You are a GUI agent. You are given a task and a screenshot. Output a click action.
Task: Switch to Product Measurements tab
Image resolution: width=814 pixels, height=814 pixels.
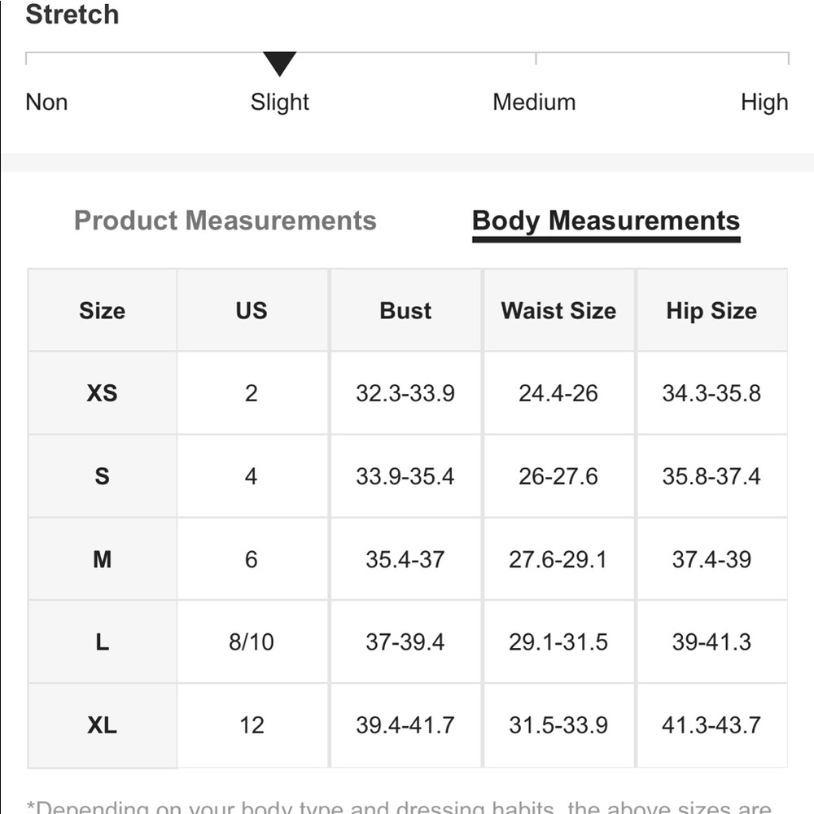tap(225, 220)
